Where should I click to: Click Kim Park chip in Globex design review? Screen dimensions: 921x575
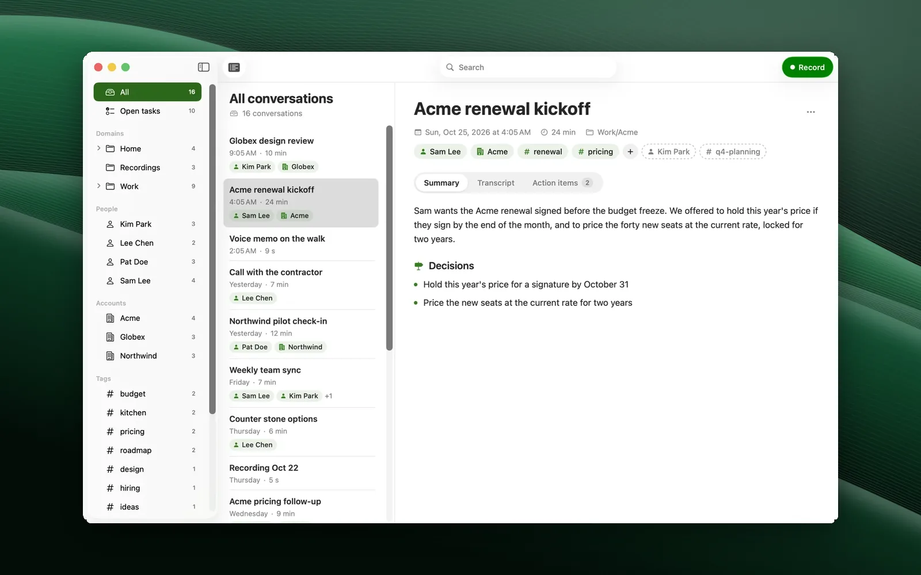(252, 167)
